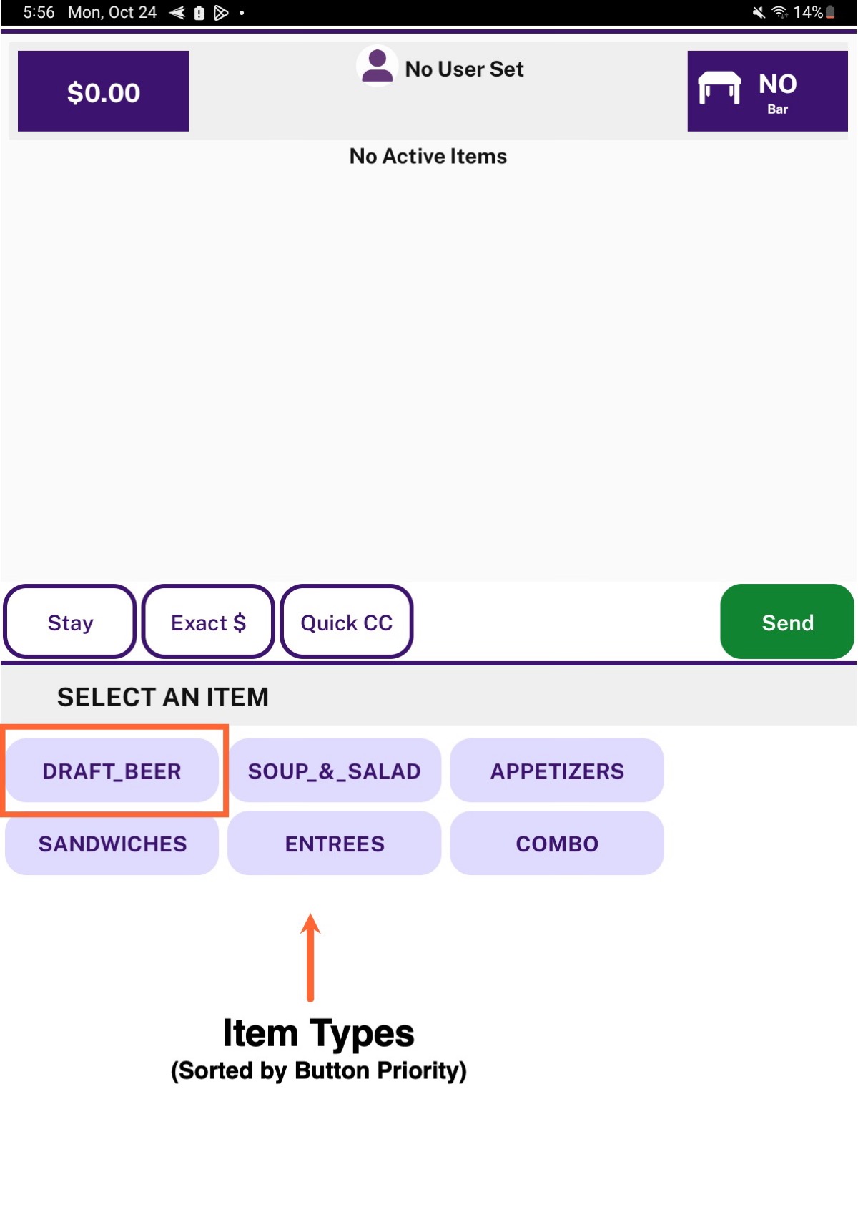Send the order with green Send button
Image resolution: width=858 pixels, height=1225 pixels.
[787, 622]
